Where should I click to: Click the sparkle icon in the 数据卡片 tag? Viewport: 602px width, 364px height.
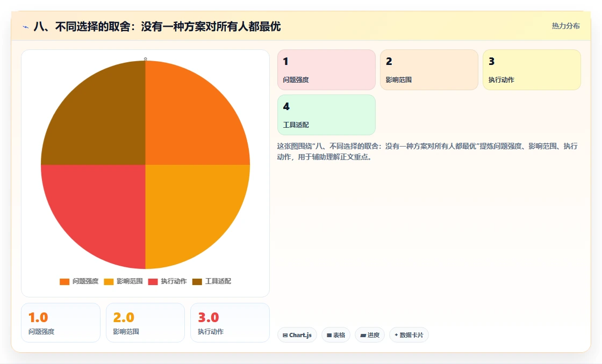396,335
